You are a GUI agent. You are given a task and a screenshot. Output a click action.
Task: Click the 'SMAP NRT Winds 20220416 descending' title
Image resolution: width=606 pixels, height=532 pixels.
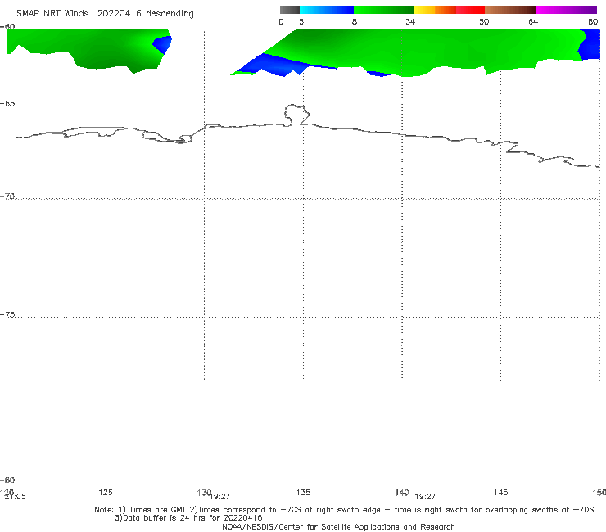(x=105, y=14)
